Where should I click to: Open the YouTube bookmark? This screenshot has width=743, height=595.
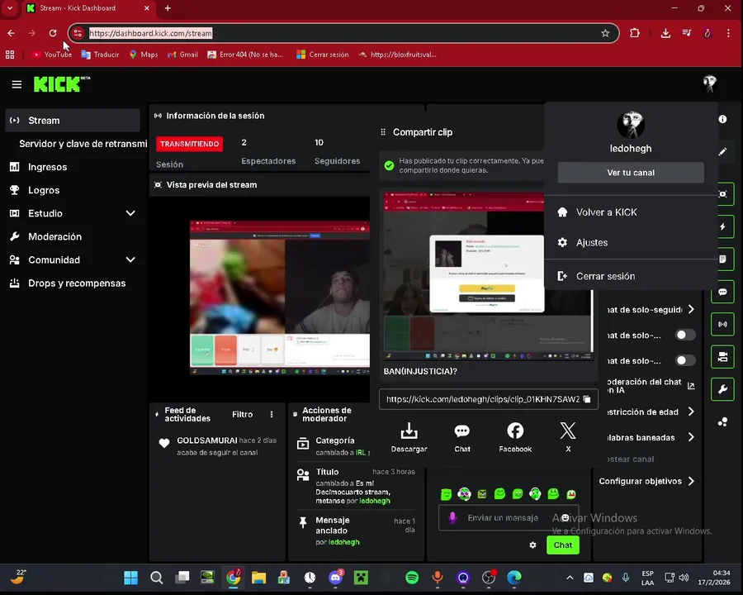[x=52, y=55]
